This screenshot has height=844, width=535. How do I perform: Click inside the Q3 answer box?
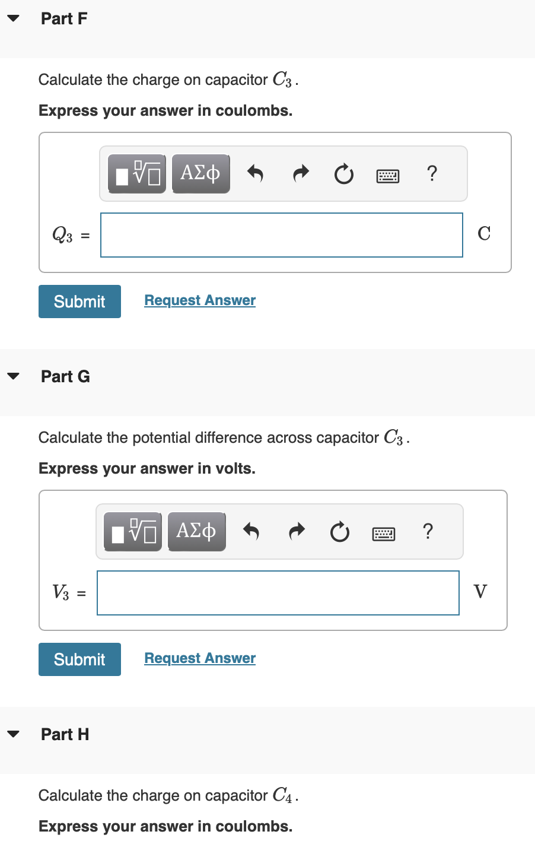tap(282, 235)
